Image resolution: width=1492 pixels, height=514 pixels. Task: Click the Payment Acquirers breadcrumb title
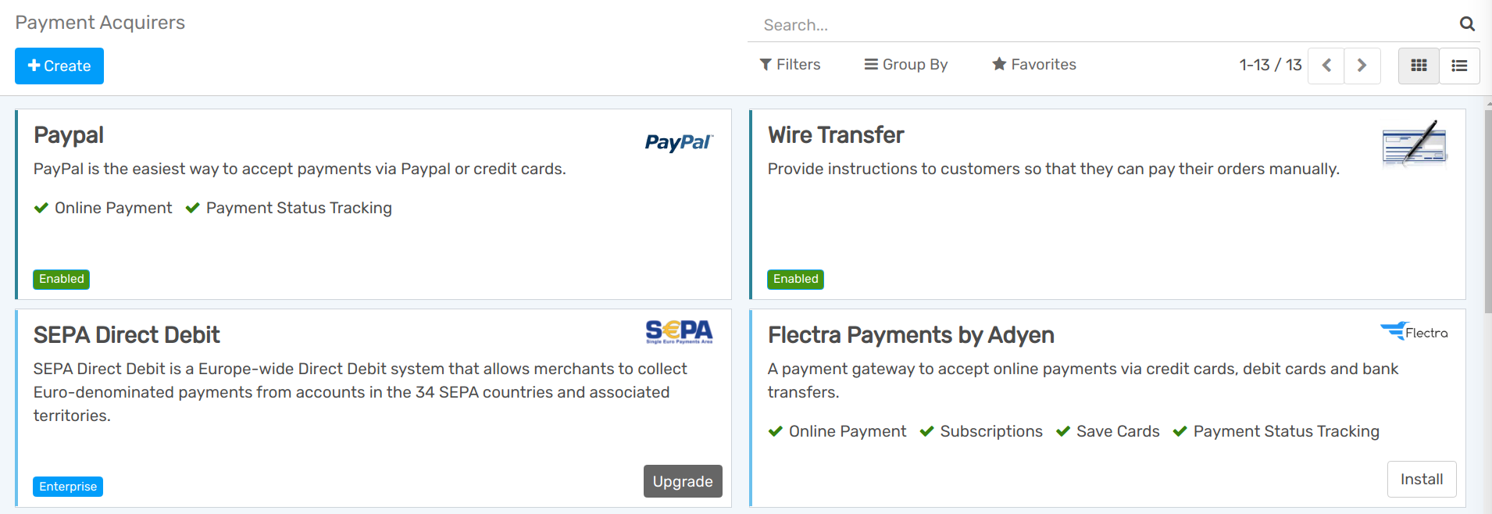click(99, 22)
